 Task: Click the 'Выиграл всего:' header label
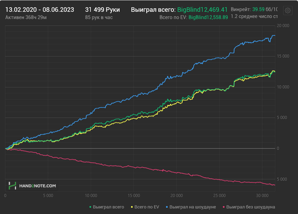(x=153, y=10)
